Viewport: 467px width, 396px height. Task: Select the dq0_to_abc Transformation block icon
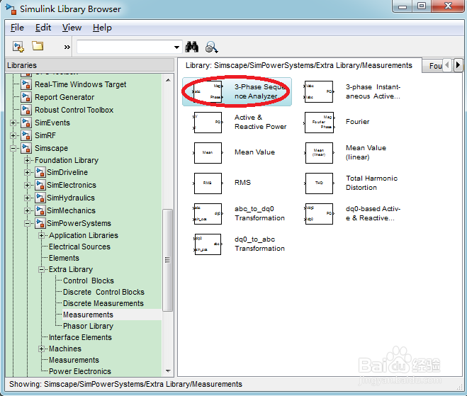[x=208, y=244]
